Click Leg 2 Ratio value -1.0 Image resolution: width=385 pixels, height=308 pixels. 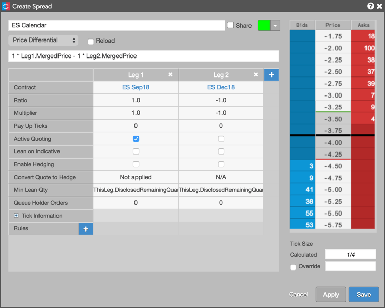[221, 100]
